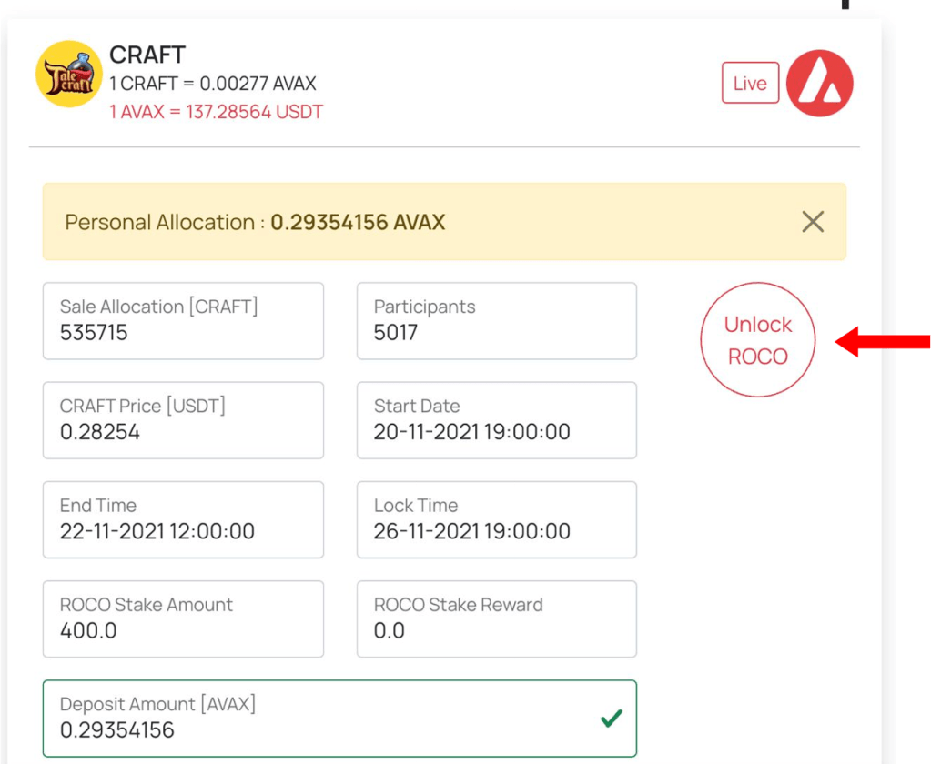Click the green checkmark in Deposit Amount
Viewport: 931px width, 764px height.
[x=612, y=719]
